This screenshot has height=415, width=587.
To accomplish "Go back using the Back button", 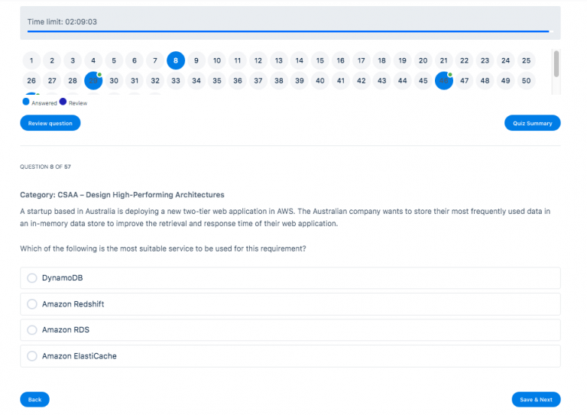I will [x=34, y=400].
